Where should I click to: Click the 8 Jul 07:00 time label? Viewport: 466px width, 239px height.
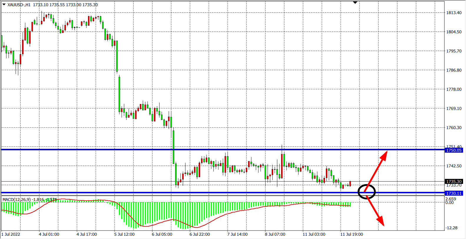(275, 234)
